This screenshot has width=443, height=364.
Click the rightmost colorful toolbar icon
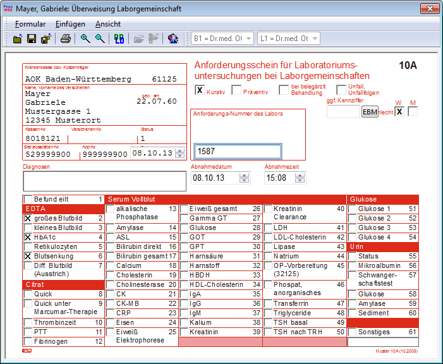coord(173,39)
